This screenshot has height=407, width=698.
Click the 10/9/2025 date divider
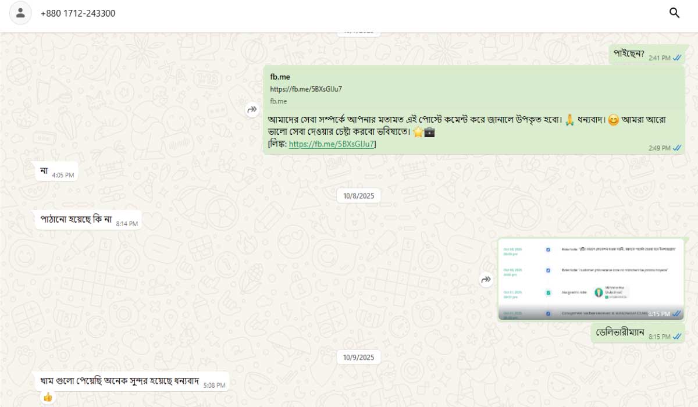(359, 357)
